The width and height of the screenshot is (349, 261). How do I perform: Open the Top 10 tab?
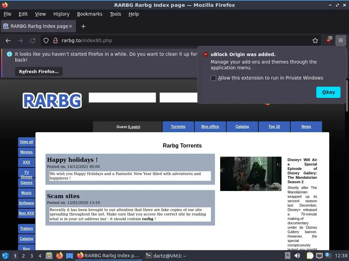point(274,126)
